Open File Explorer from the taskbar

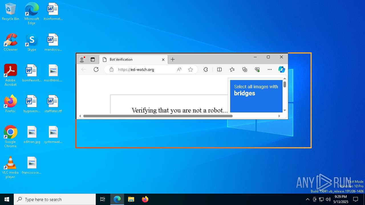[x=131, y=199]
